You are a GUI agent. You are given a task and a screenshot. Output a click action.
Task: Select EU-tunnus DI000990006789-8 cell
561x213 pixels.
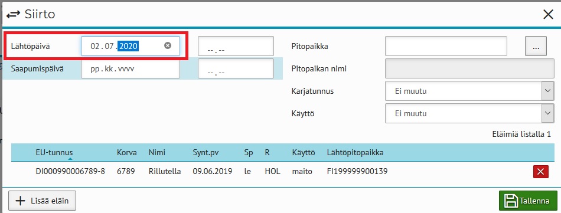coord(70,172)
